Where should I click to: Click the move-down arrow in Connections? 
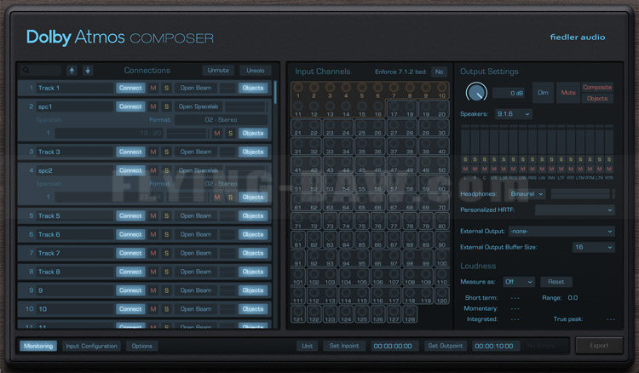click(88, 71)
